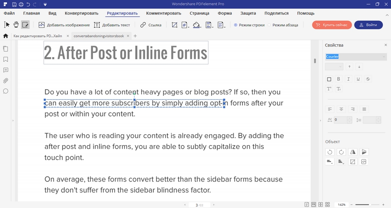Select the Hand pan tool

[x=16, y=25]
